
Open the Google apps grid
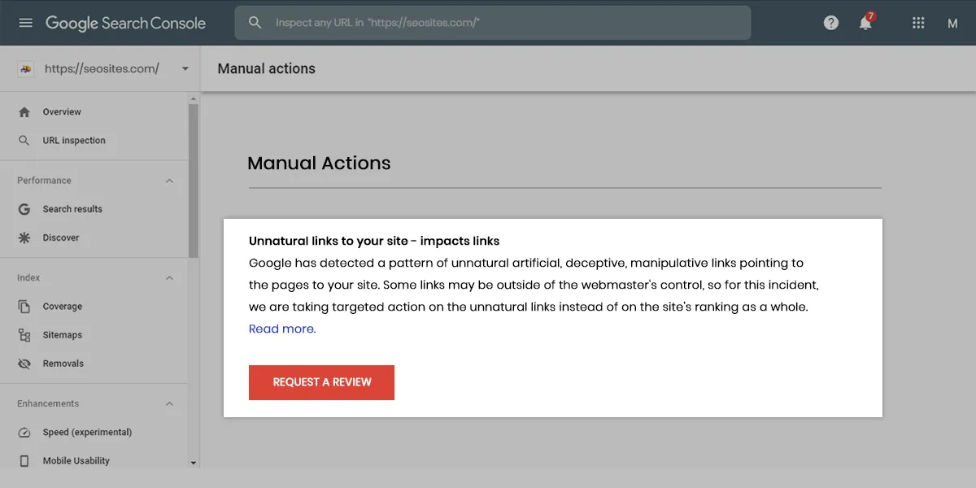[x=918, y=23]
